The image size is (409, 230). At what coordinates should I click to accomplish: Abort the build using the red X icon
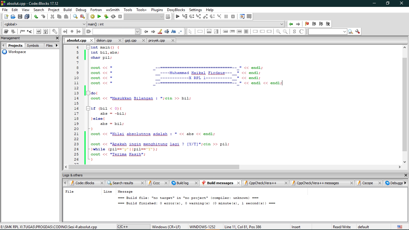pyautogui.click(x=120, y=16)
